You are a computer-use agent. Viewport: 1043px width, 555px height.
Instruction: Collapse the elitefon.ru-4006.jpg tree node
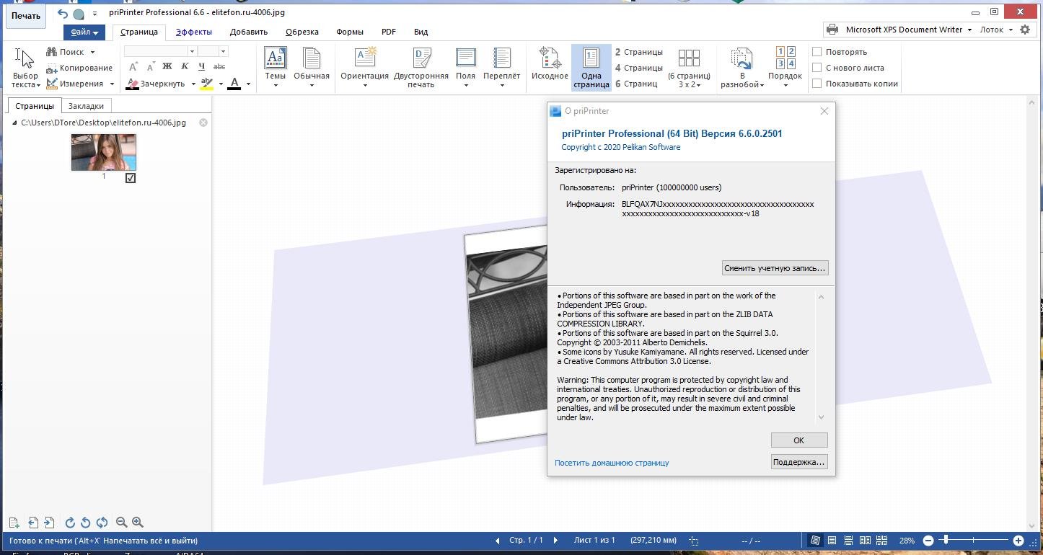(14, 123)
